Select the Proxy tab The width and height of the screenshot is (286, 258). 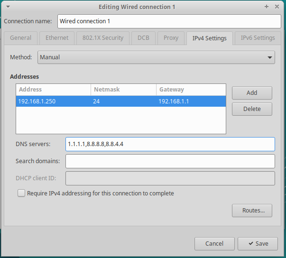pyautogui.click(x=171, y=38)
